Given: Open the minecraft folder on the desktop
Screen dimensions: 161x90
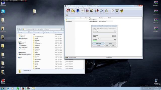Looking at the screenshot, I should pyautogui.click(x=35, y=12).
